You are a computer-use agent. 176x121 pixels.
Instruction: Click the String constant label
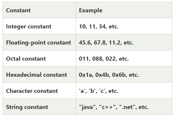click(27, 107)
